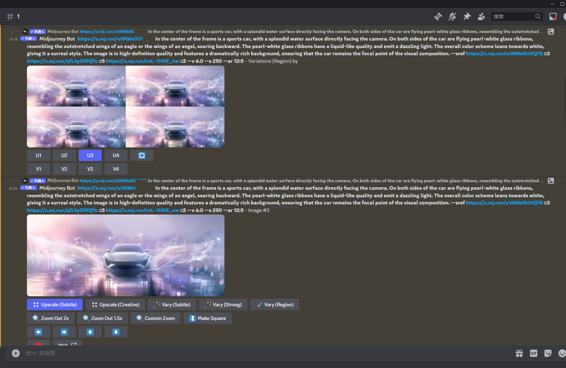566x368 pixels.
Task: Click Zoom Out 2x button
Action: point(50,318)
